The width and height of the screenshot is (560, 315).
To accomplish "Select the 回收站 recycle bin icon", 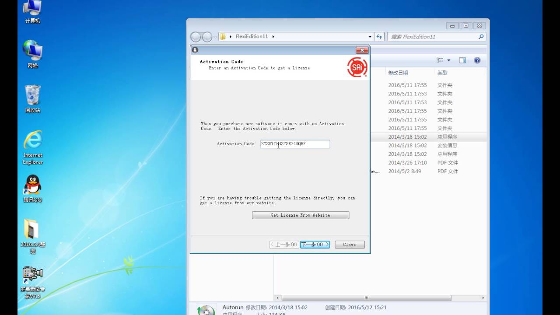I will tap(32, 99).
